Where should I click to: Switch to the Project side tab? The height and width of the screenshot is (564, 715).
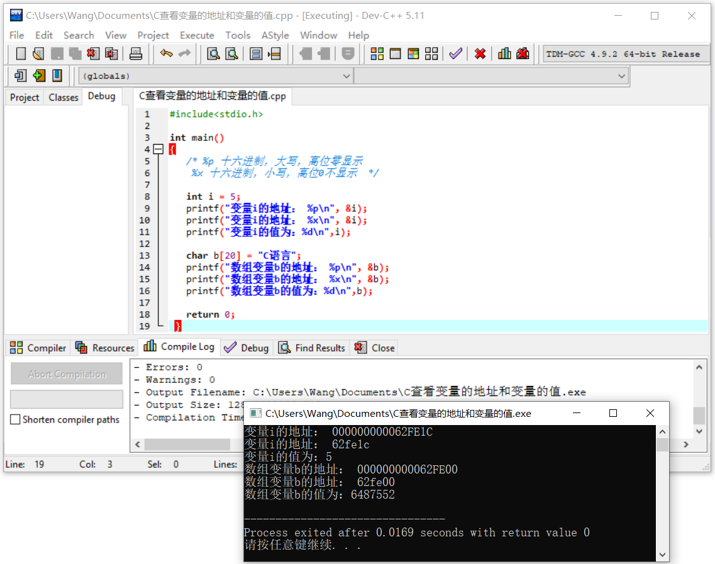[25, 97]
